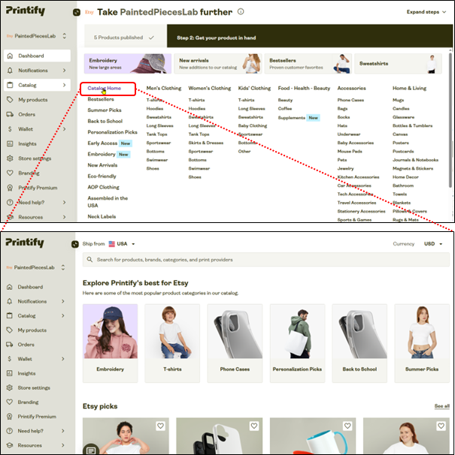Image resolution: width=455 pixels, height=455 pixels.
Task: Open the Expand steps dropdown
Action: tap(426, 12)
